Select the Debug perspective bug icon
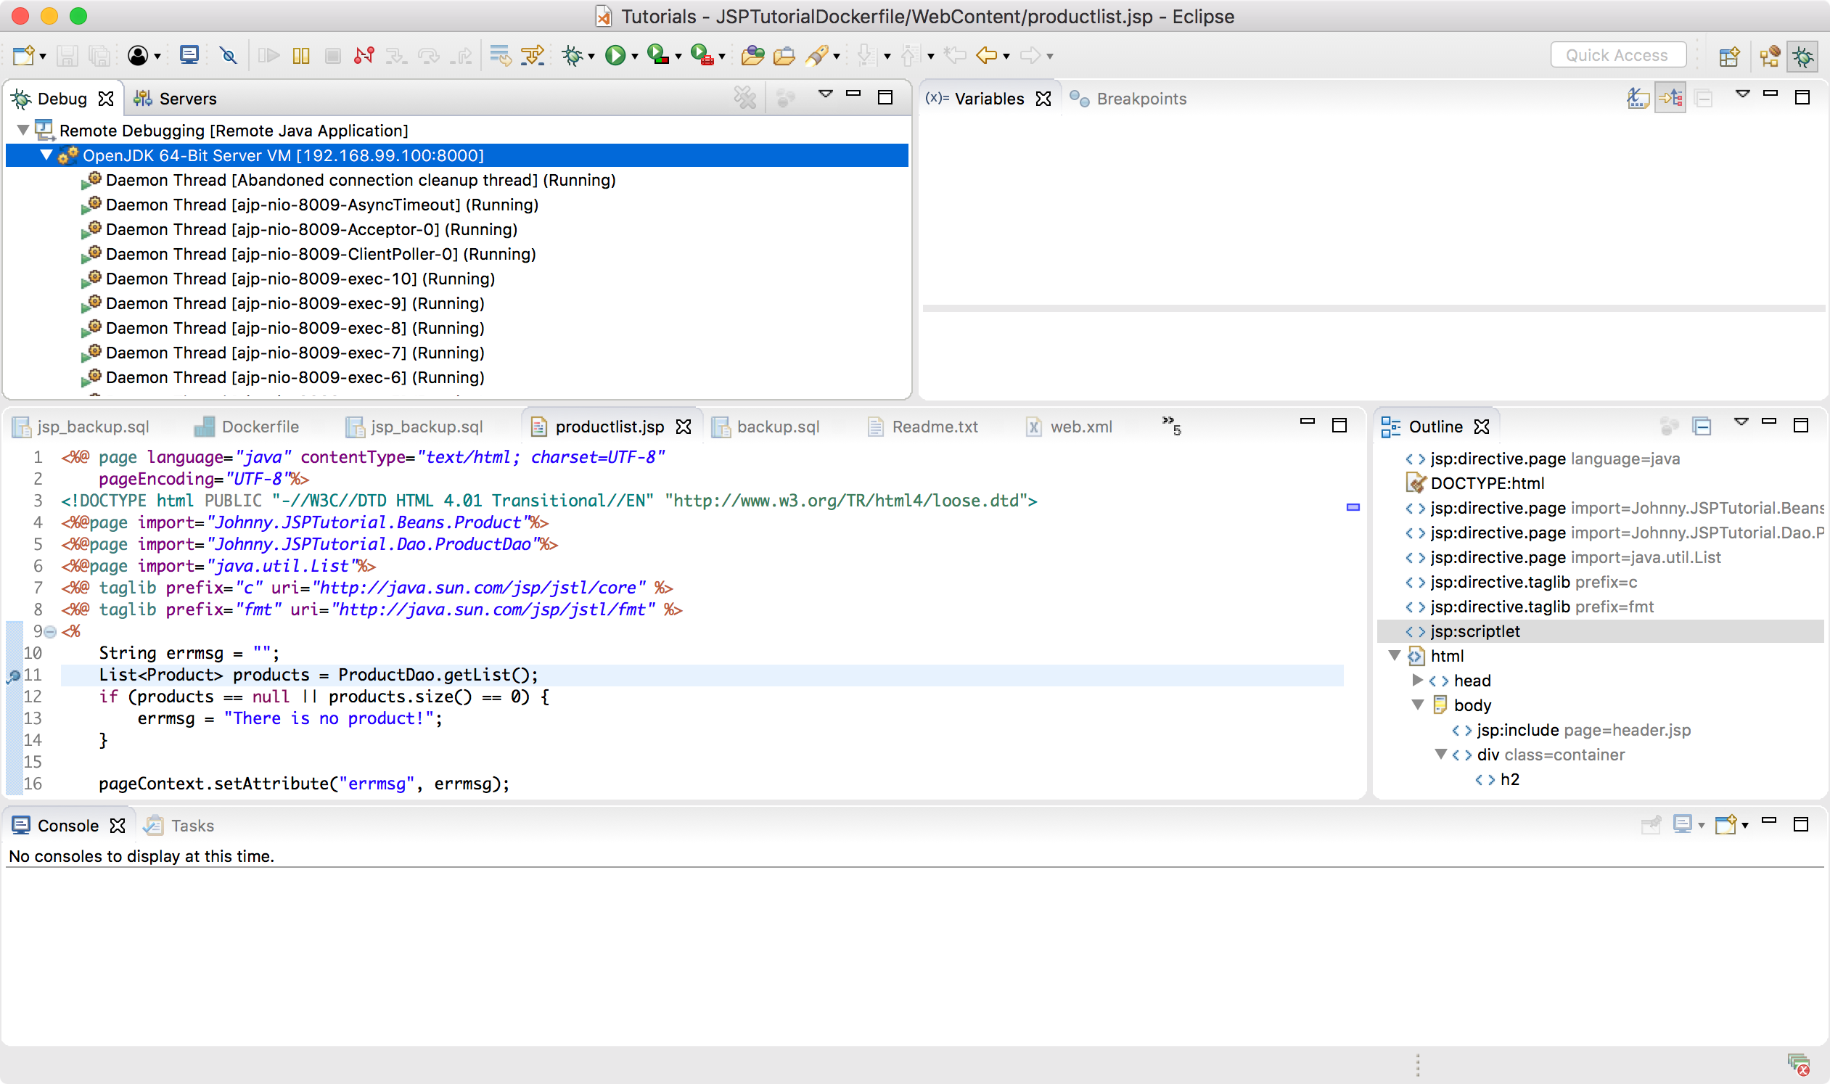The image size is (1830, 1084). pyautogui.click(x=1803, y=57)
